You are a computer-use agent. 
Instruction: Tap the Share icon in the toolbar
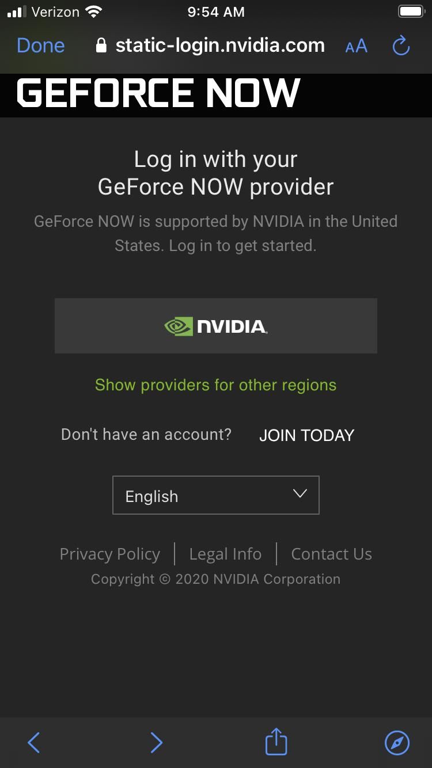(275, 742)
